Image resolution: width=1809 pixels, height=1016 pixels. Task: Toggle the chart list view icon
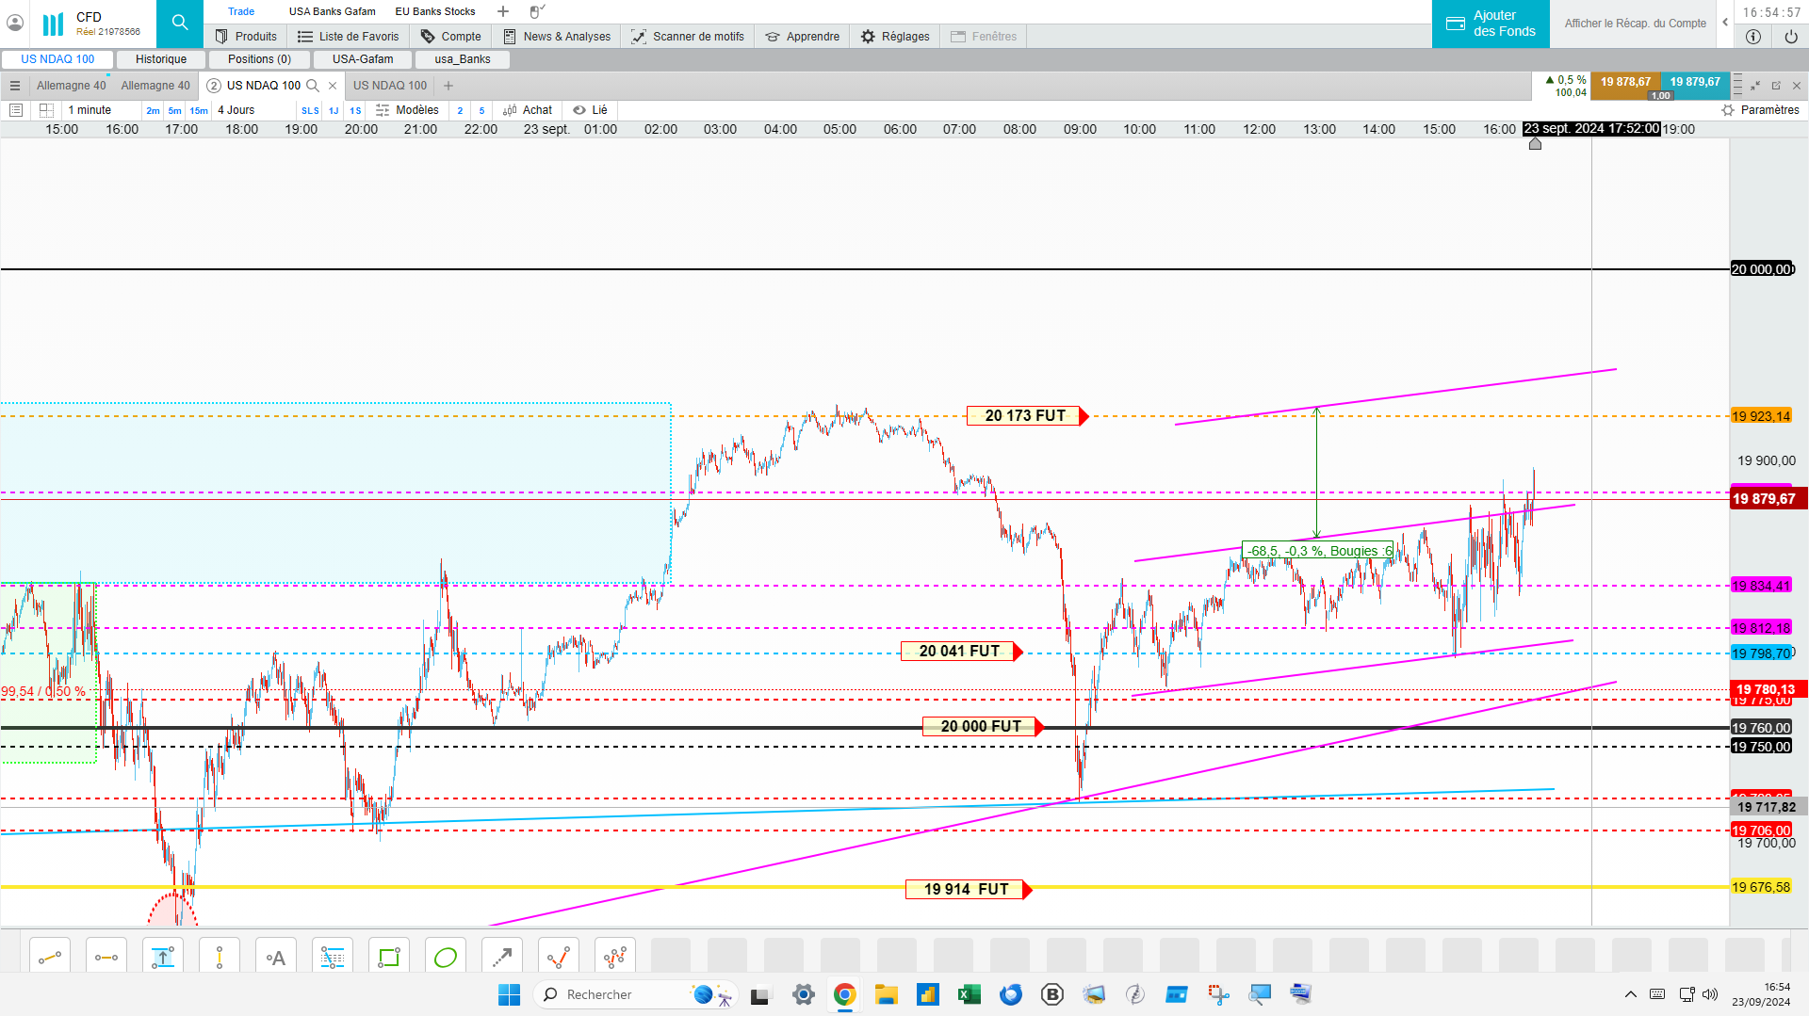16,110
